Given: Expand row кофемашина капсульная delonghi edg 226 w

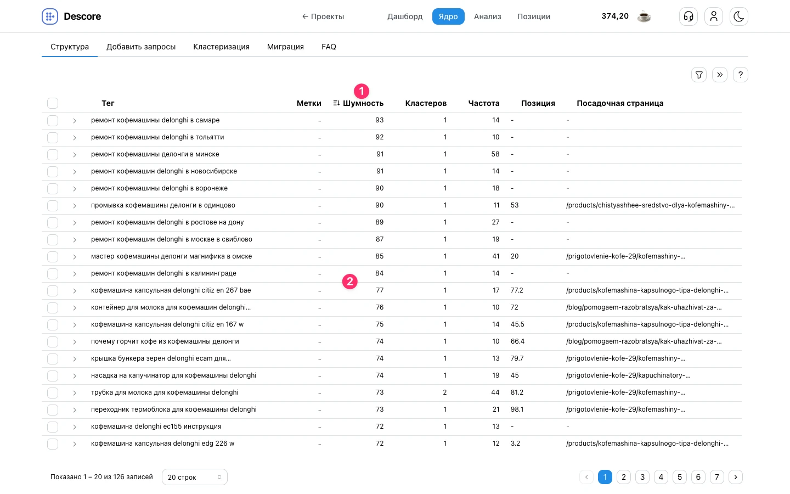Looking at the screenshot, I should 75,444.
